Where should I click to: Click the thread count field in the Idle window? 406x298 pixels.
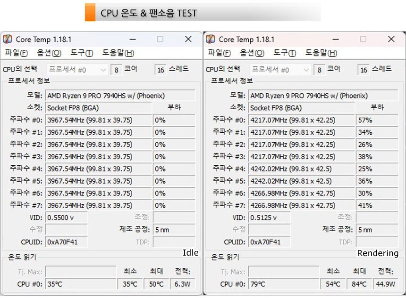pyautogui.click(x=161, y=70)
